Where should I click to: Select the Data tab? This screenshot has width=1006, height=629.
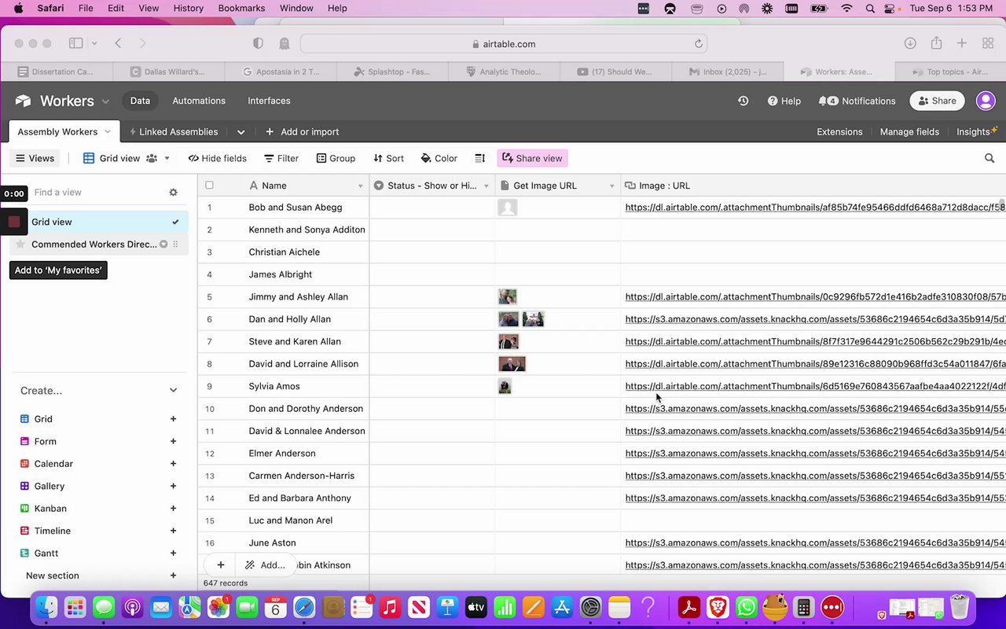click(x=140, y=101)
